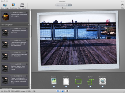
Task: Click the round button on Polaroid frame header
Action: (x=27, y=12)
